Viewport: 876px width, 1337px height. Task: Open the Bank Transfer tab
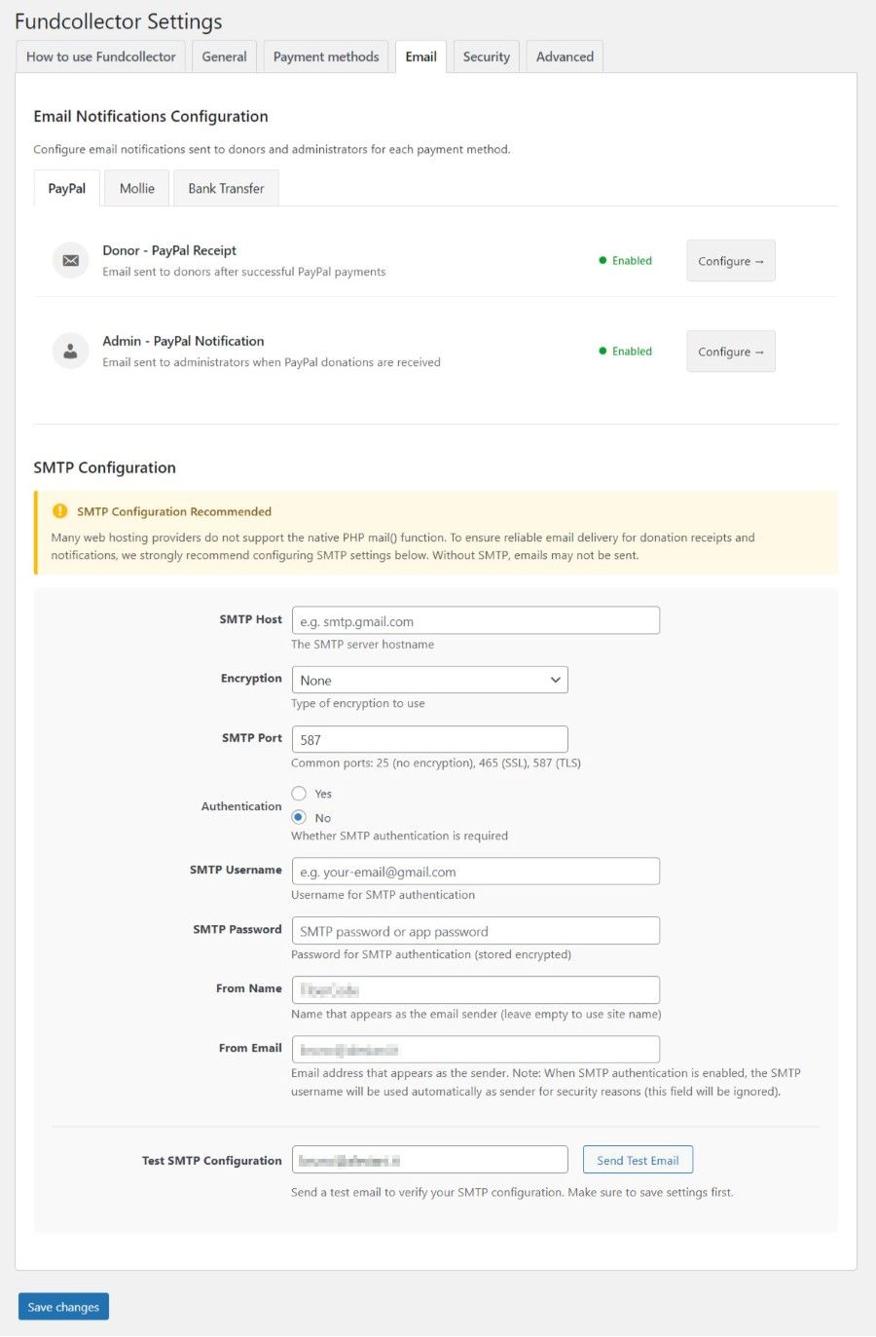(x=226, y=188)
